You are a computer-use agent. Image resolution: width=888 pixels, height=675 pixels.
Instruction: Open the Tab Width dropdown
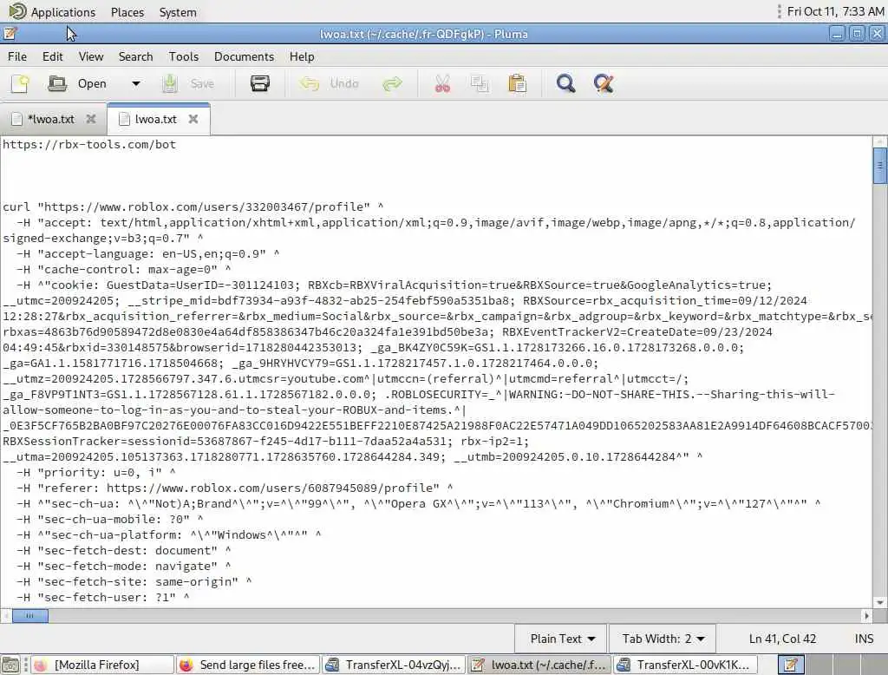pos(663,639)
